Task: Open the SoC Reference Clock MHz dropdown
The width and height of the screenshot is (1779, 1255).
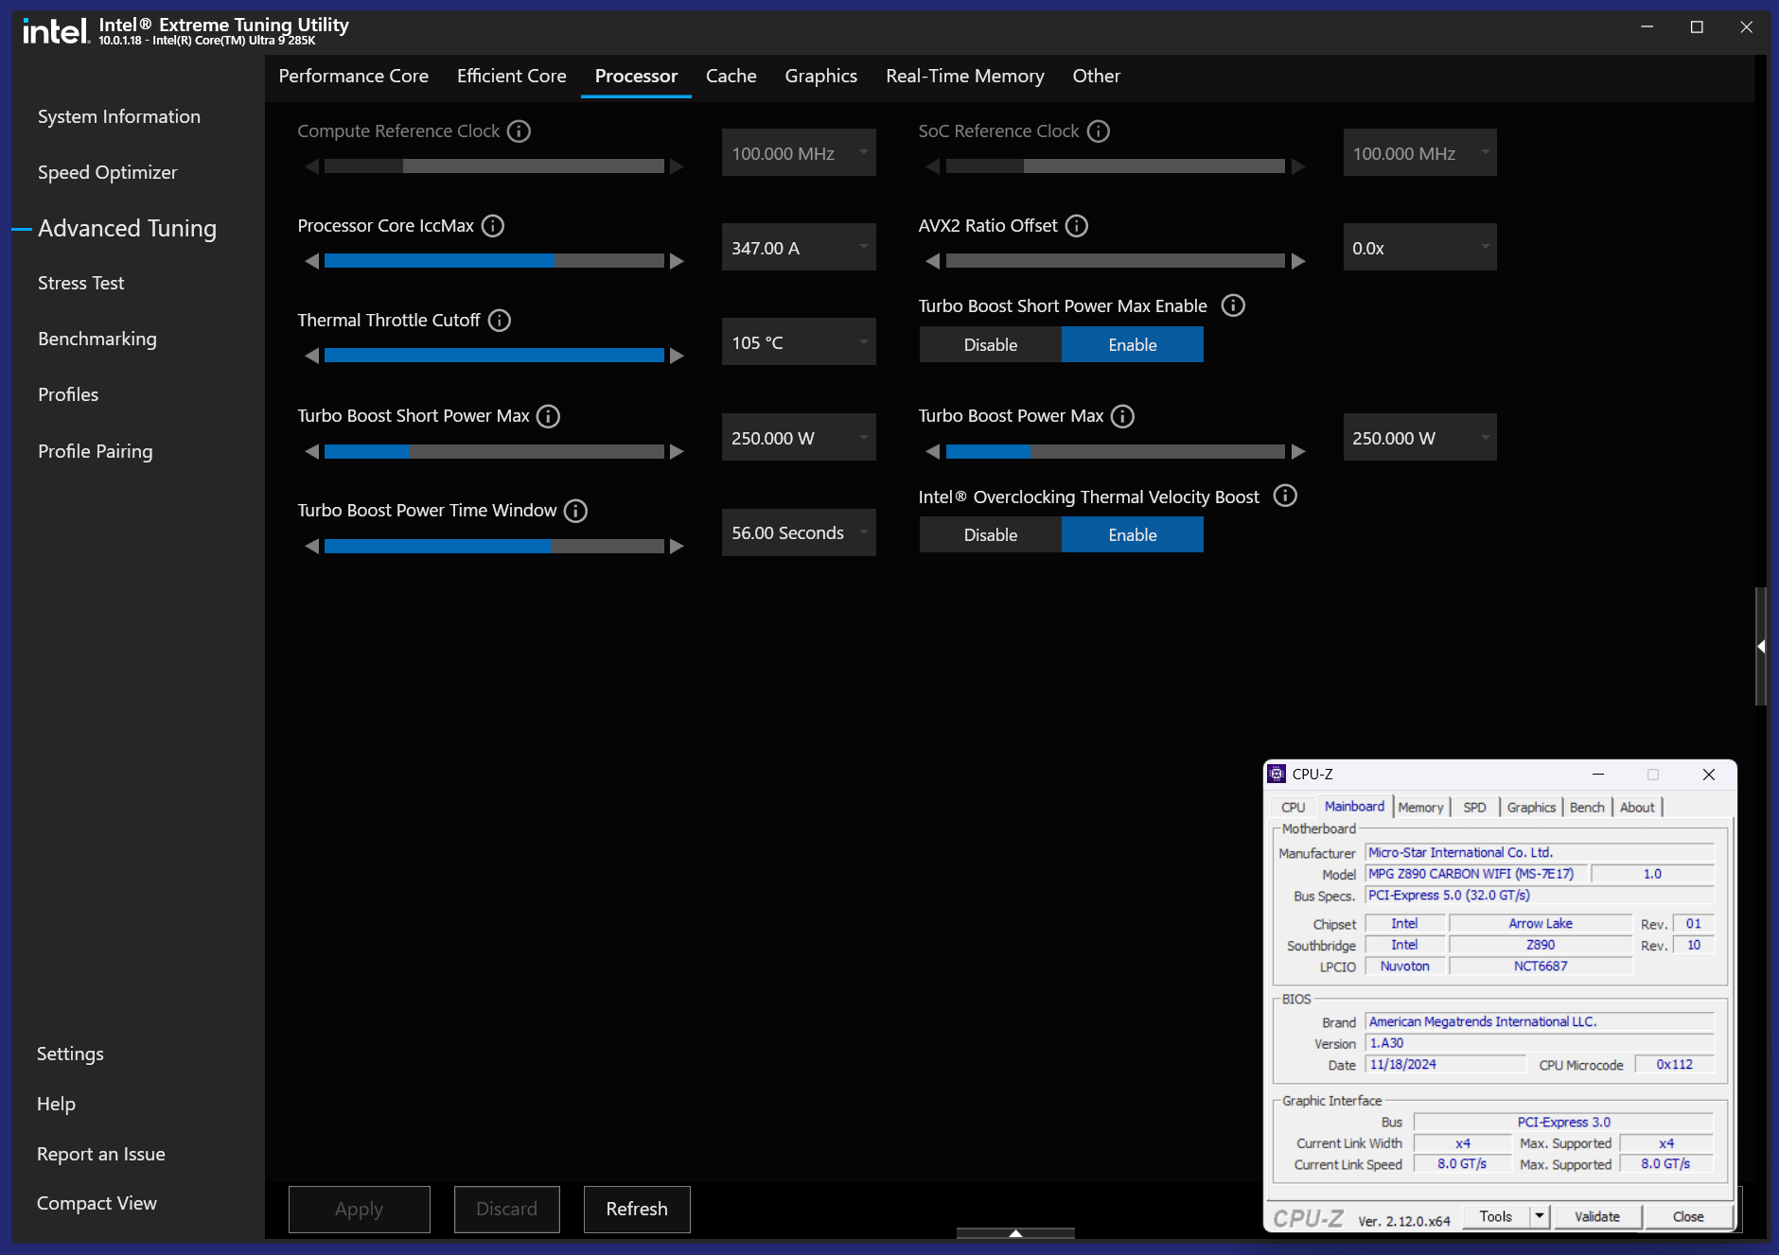Action: 1419,152
